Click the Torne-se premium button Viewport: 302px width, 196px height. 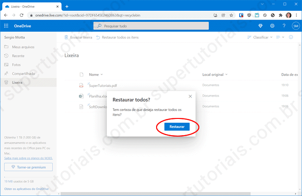(28, 167)
